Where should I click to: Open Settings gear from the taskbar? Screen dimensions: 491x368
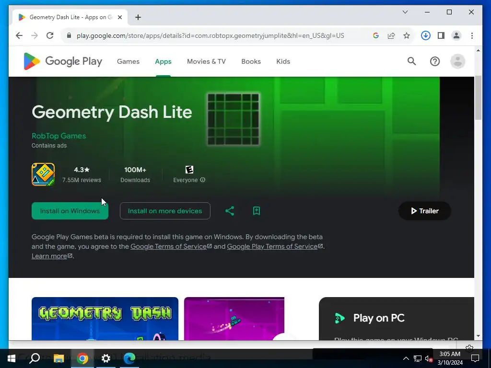106,358
